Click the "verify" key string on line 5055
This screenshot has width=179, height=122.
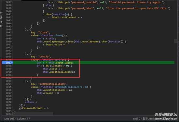[x=44, y=56]
